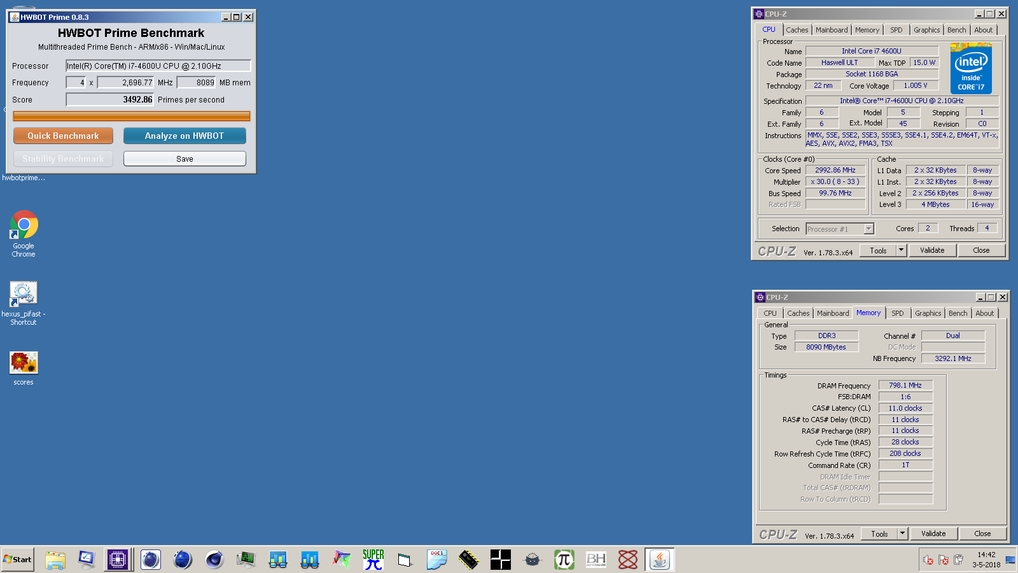The width and height of the screenshot is (1018, 573).
Task: Open the Action Center flag tray icon
Action: click(x=944, y=560)
